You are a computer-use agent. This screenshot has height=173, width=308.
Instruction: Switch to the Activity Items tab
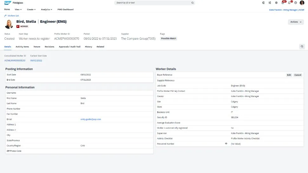click(x=22, y=47)
